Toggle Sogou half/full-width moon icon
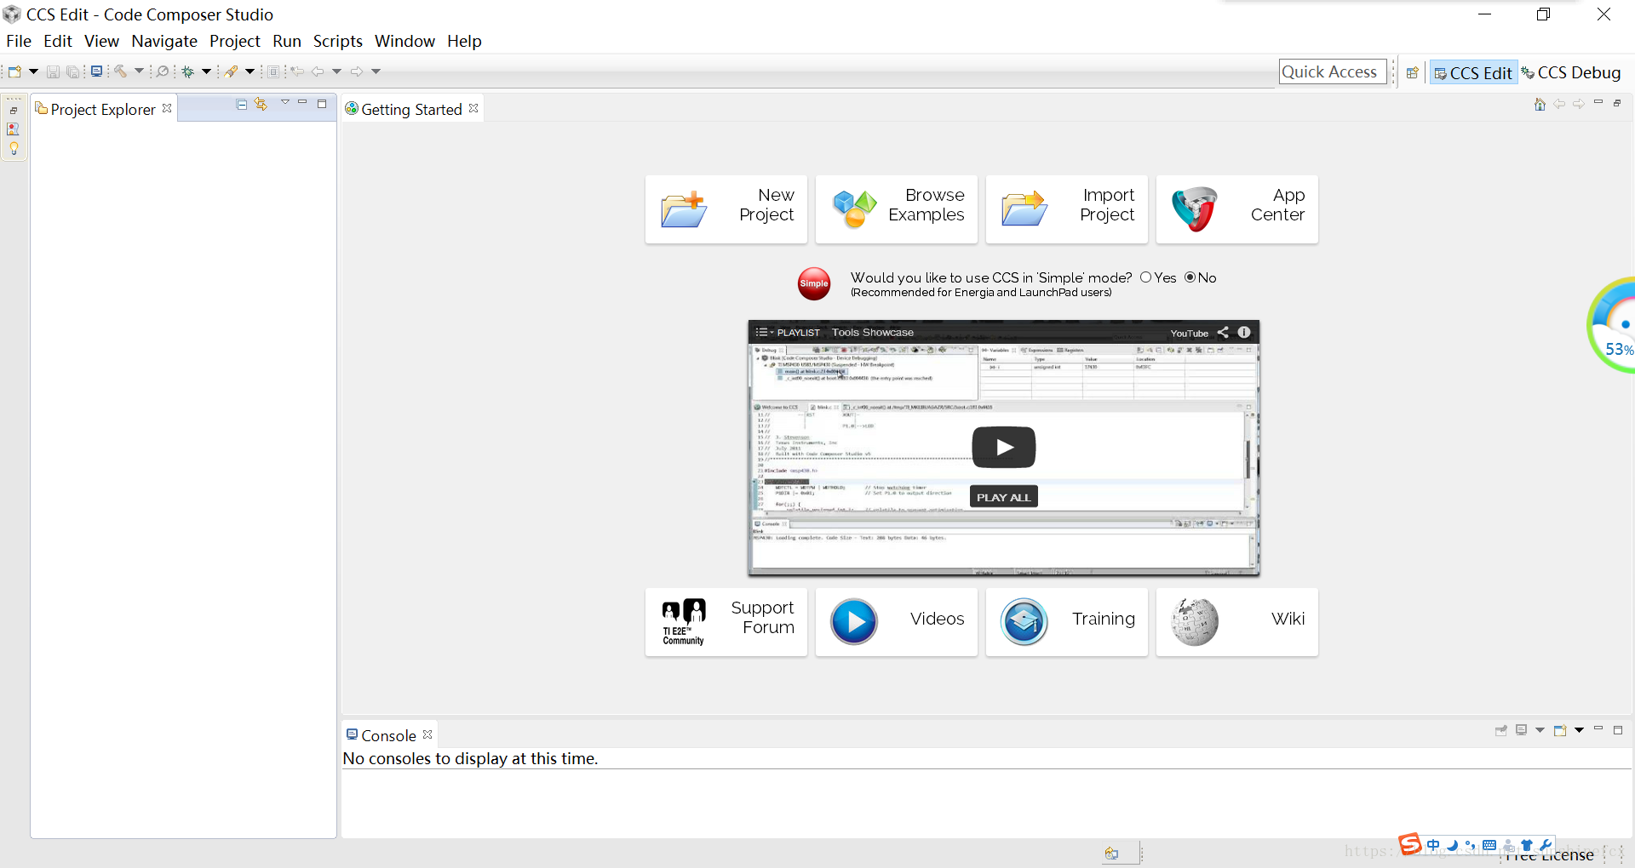 pos(1452,845)
